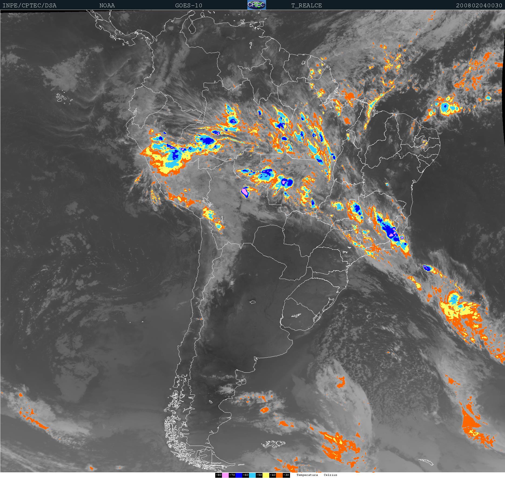
Task: Click the -50 value in the legend
Action: [x=259, y=475]
